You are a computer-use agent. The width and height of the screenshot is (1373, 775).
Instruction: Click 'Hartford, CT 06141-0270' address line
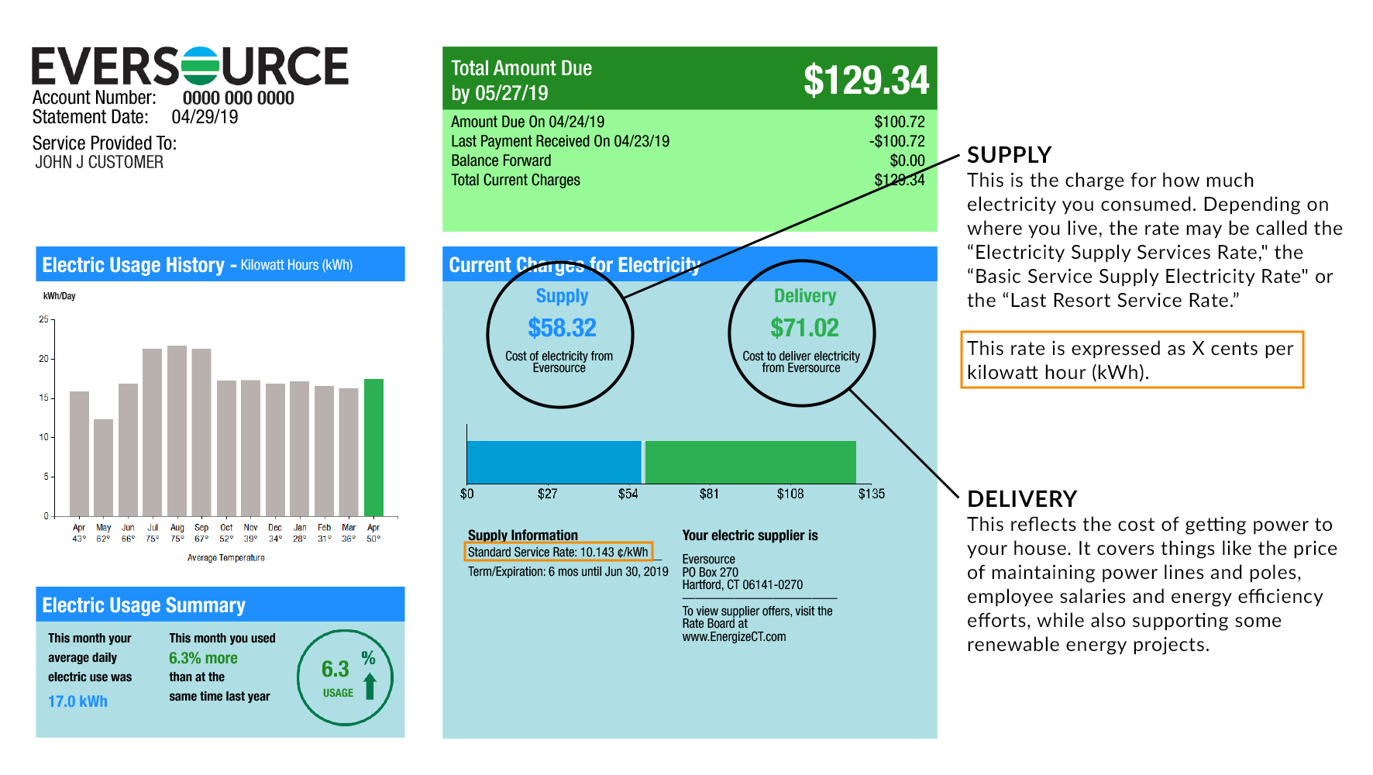click(742, 585)
